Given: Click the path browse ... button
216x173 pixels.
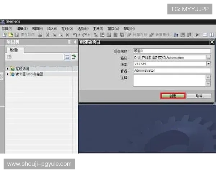Looking at the screenshot, I should point(208,58).
